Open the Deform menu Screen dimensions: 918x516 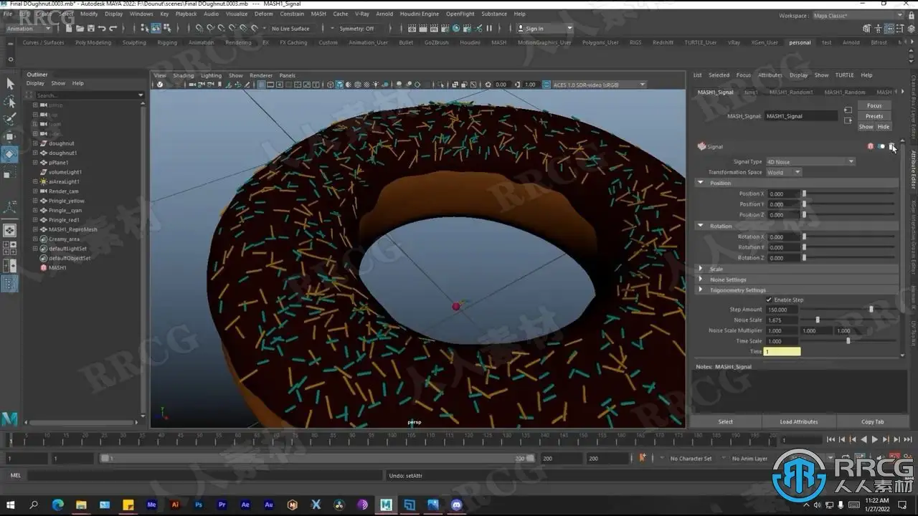point(263,14)
